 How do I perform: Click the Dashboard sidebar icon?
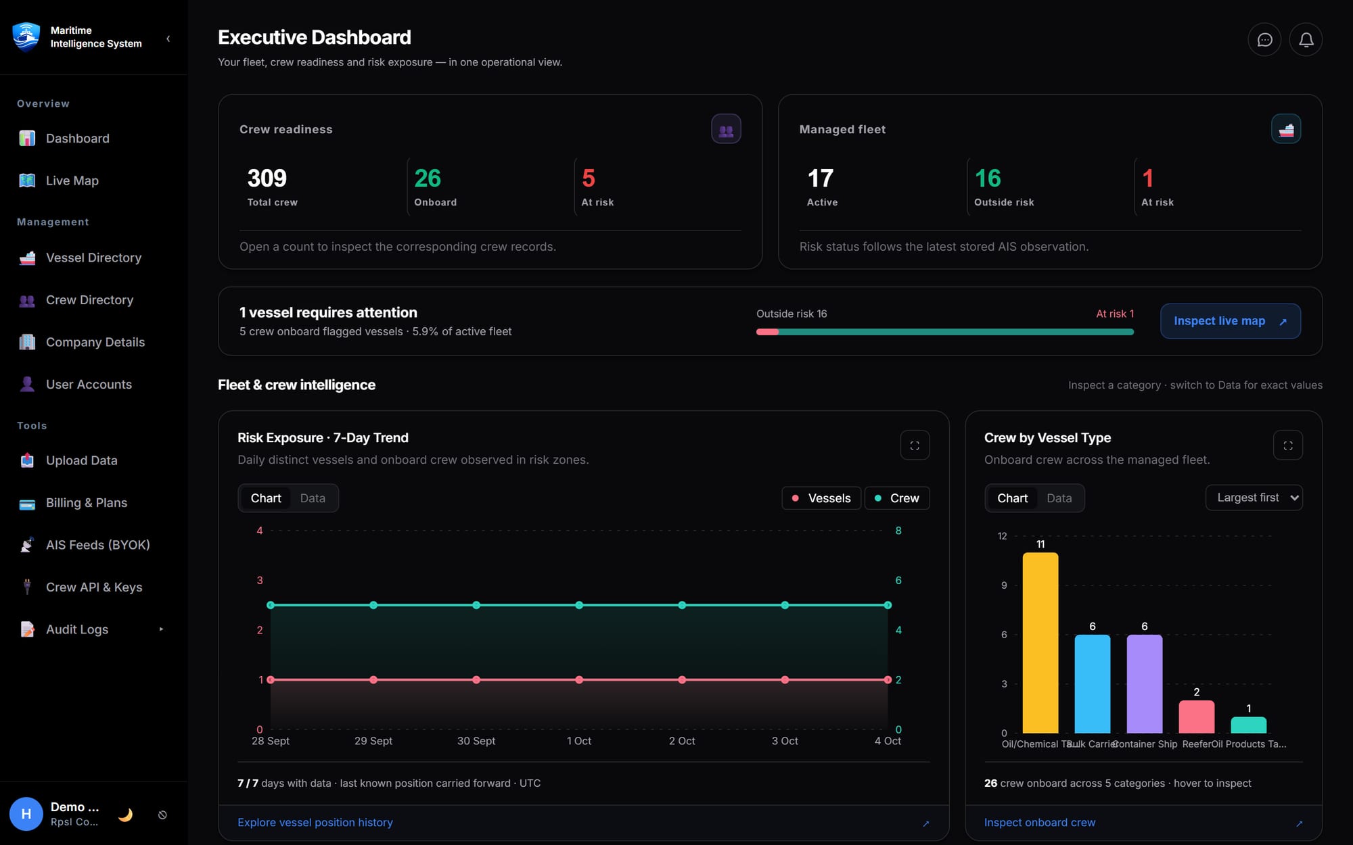click(27, 139)
